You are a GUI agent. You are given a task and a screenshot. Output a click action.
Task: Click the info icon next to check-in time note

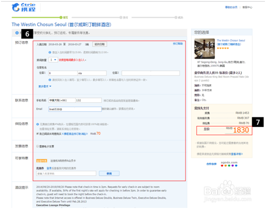[x=50, y=52]
